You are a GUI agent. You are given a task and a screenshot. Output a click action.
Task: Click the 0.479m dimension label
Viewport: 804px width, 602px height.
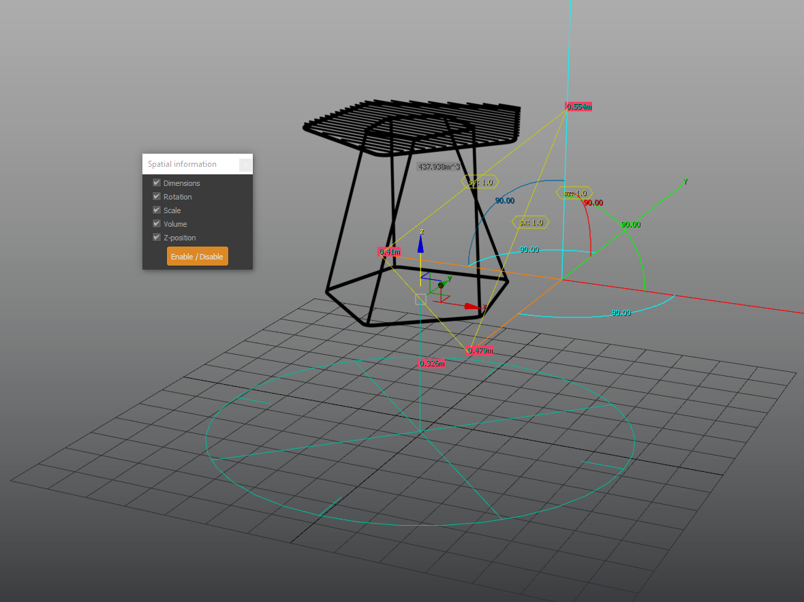coord(480,351)
